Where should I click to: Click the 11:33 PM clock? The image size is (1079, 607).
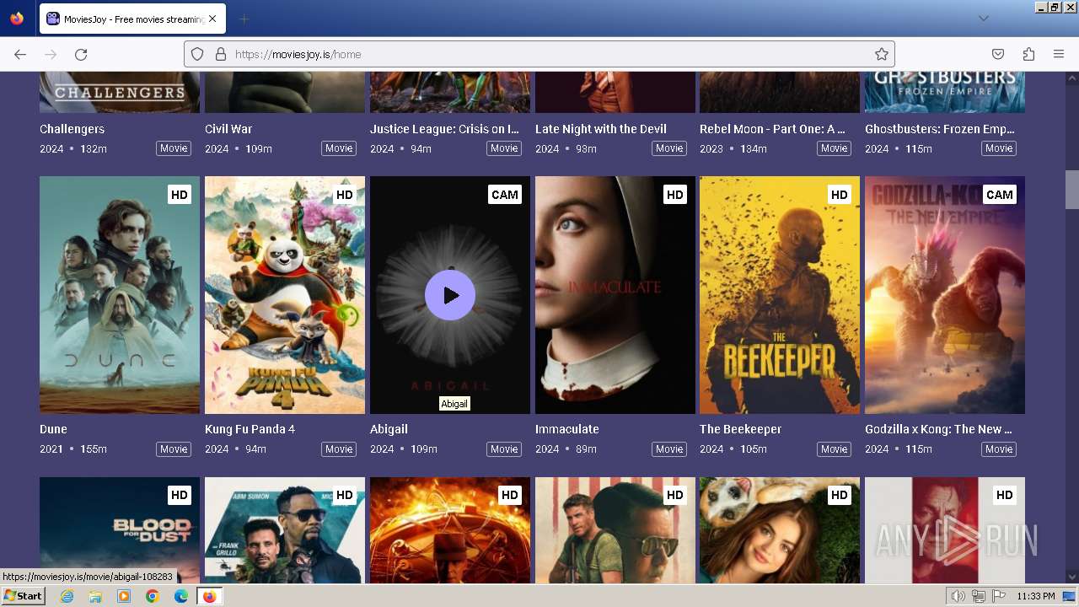(1036, 596)
